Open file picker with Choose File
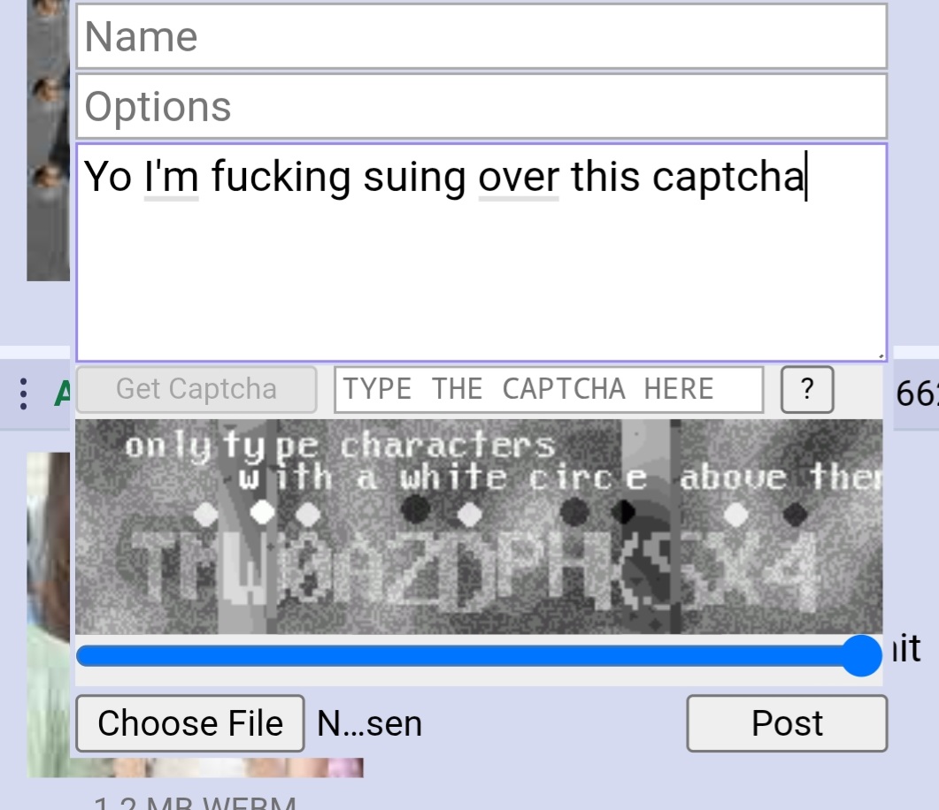This screenshot has height=810, width=939. click(x=190, y=722)
